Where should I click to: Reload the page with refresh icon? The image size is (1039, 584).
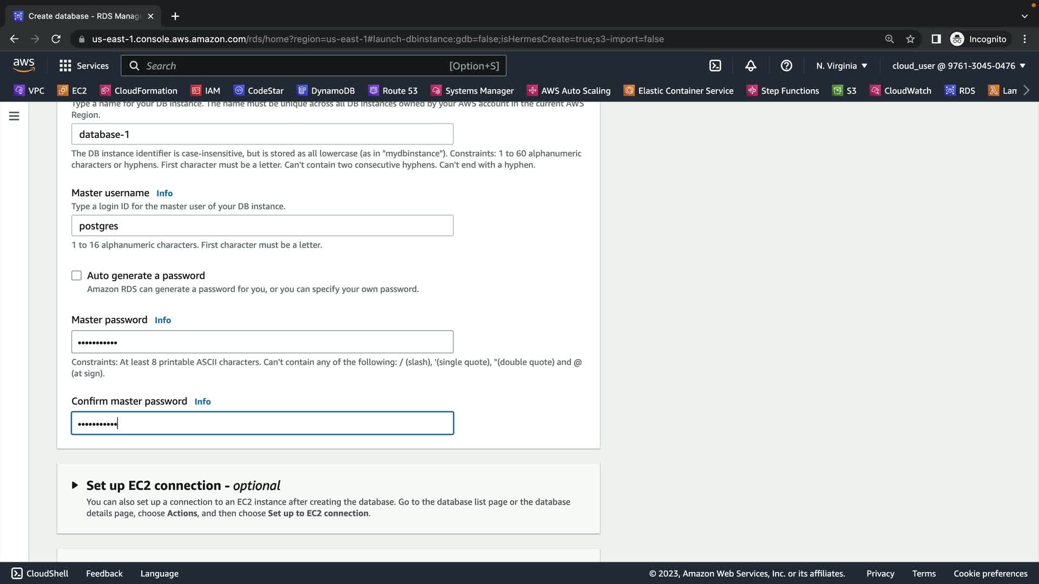coord(56,39)
